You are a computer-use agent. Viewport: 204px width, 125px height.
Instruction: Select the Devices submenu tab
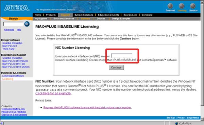[x=101, y=19]
